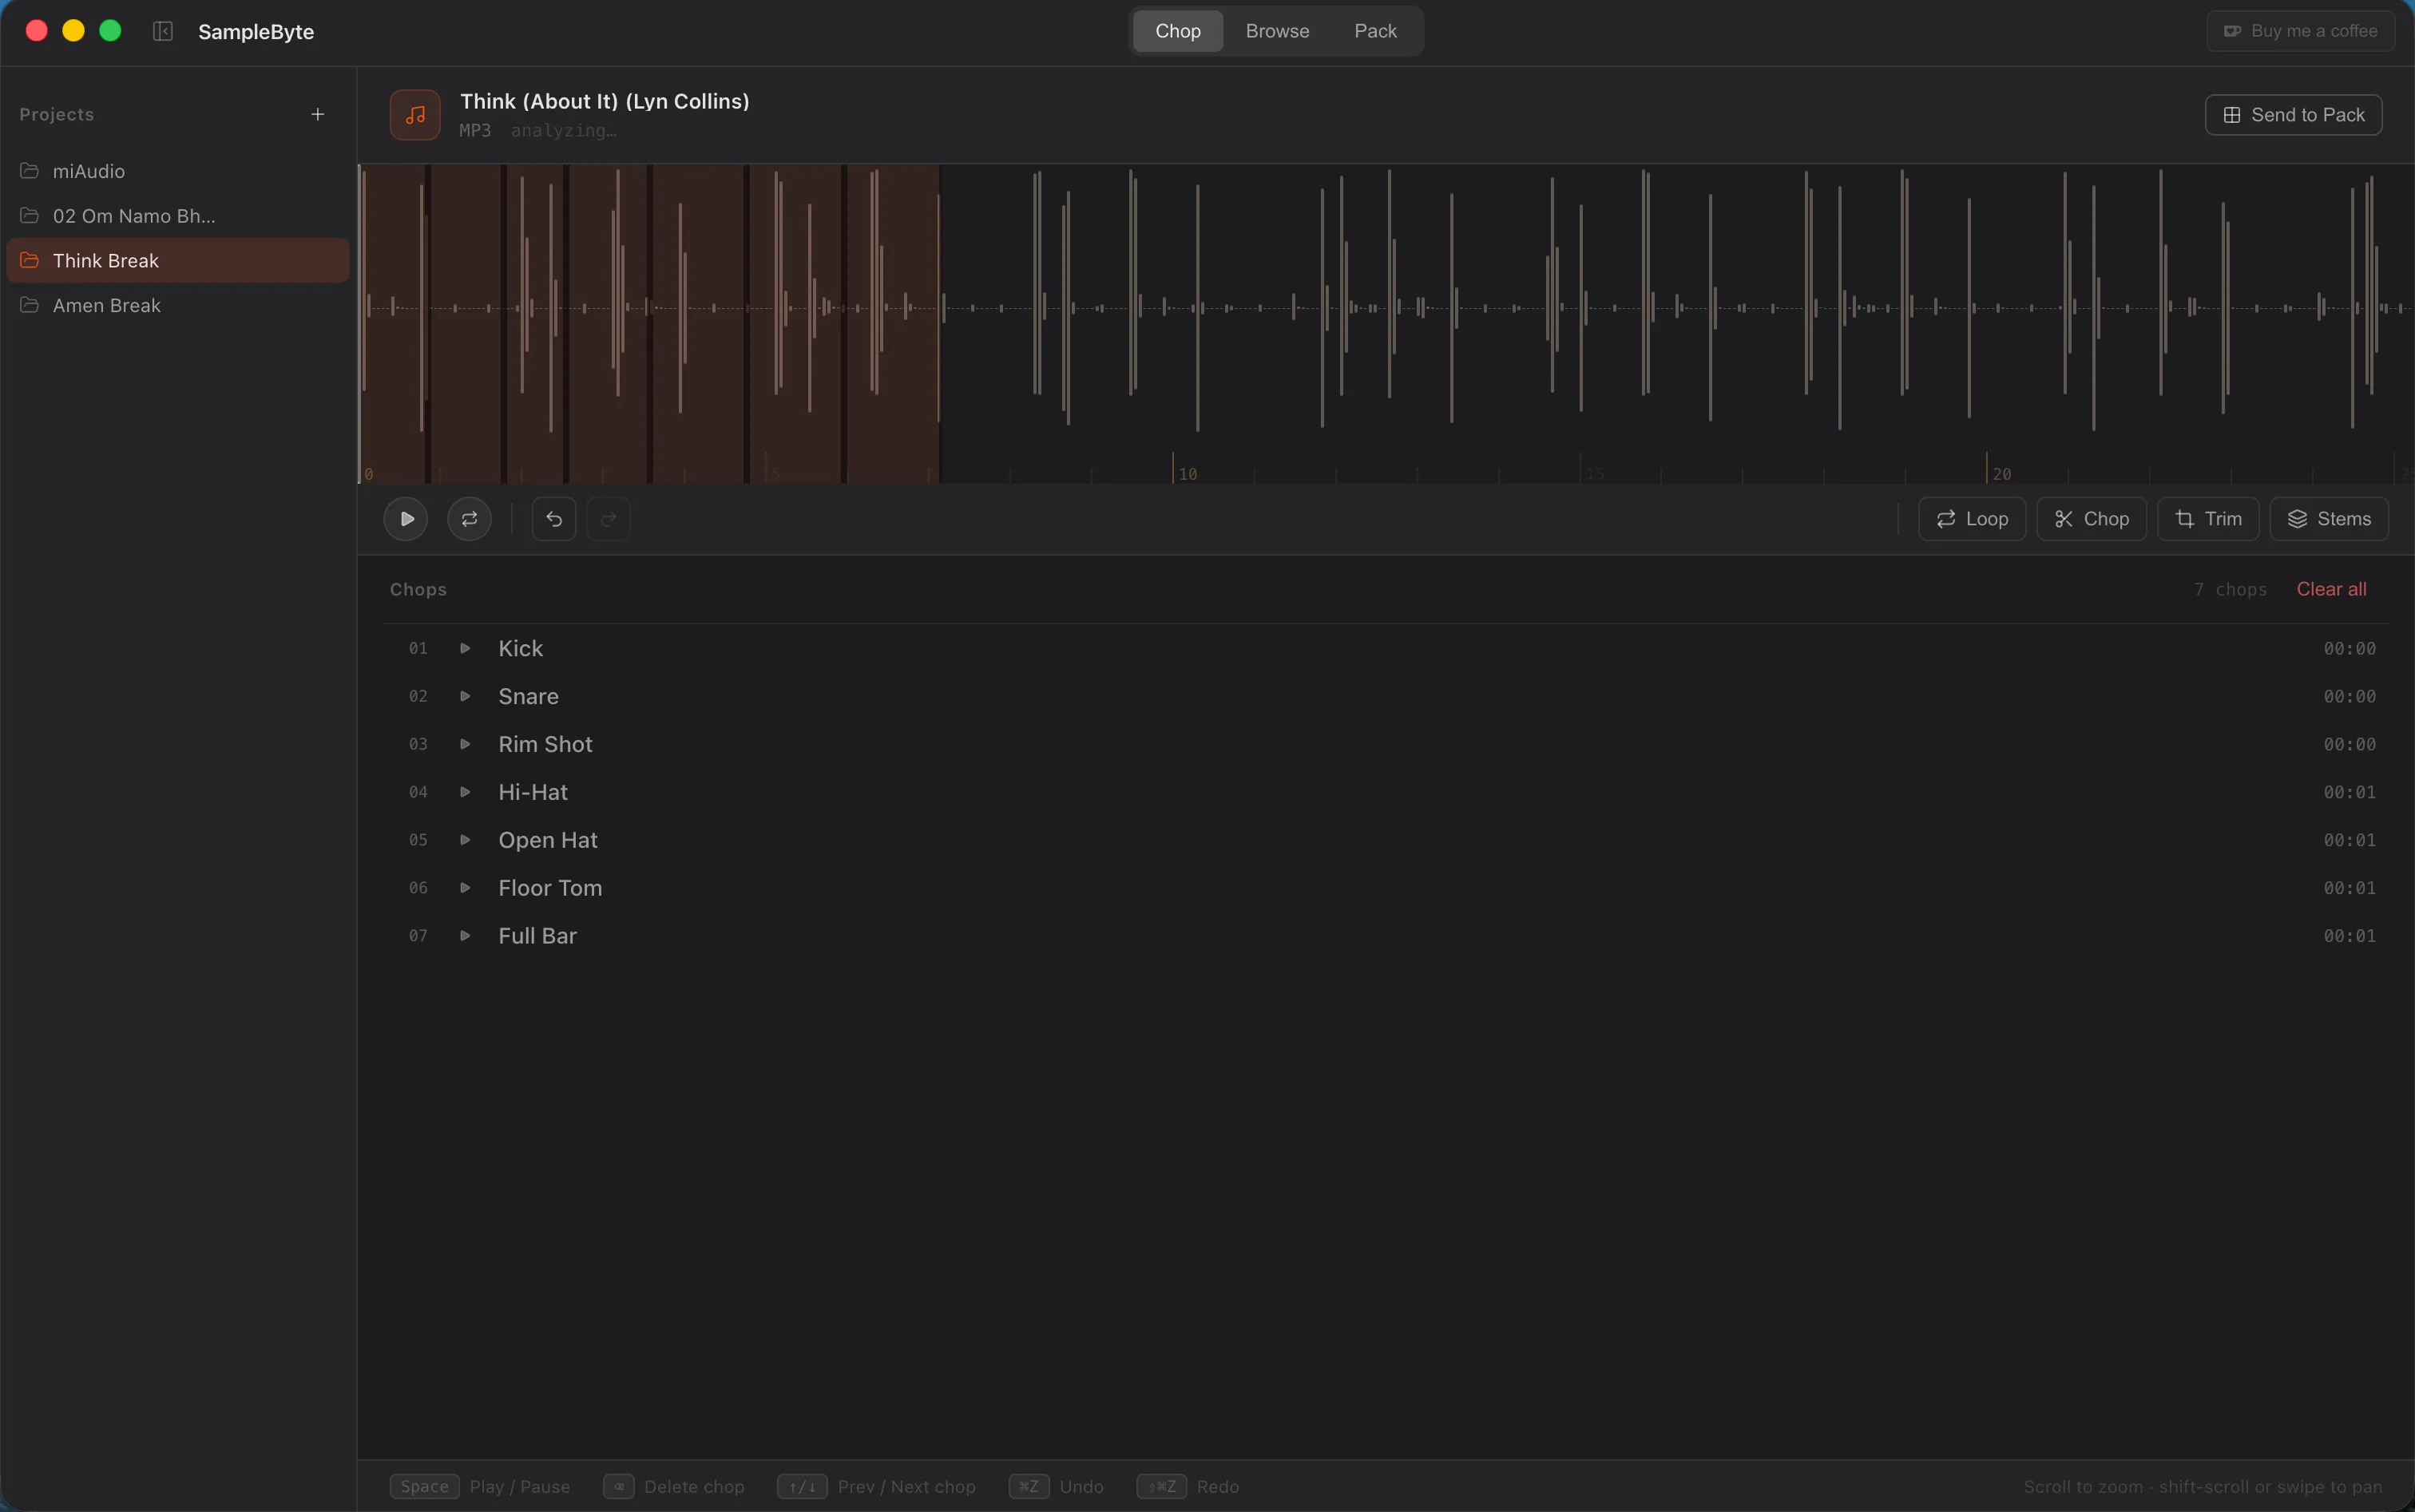Image resolution: width=2415 pixels, height=1512 pixels.
Task: Click chop number 07 label
Action: [418, 936]
